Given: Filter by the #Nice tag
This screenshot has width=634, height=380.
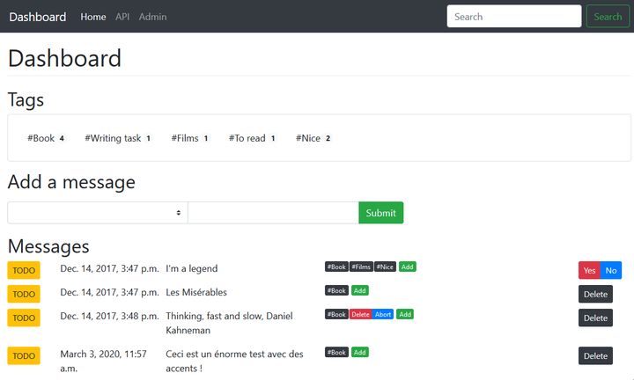Looking at the screenshot, I should pos(313,138).
